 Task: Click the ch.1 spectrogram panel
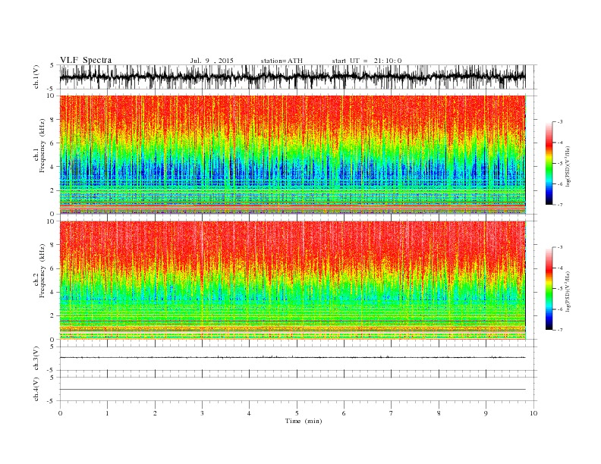click(293, 155)
